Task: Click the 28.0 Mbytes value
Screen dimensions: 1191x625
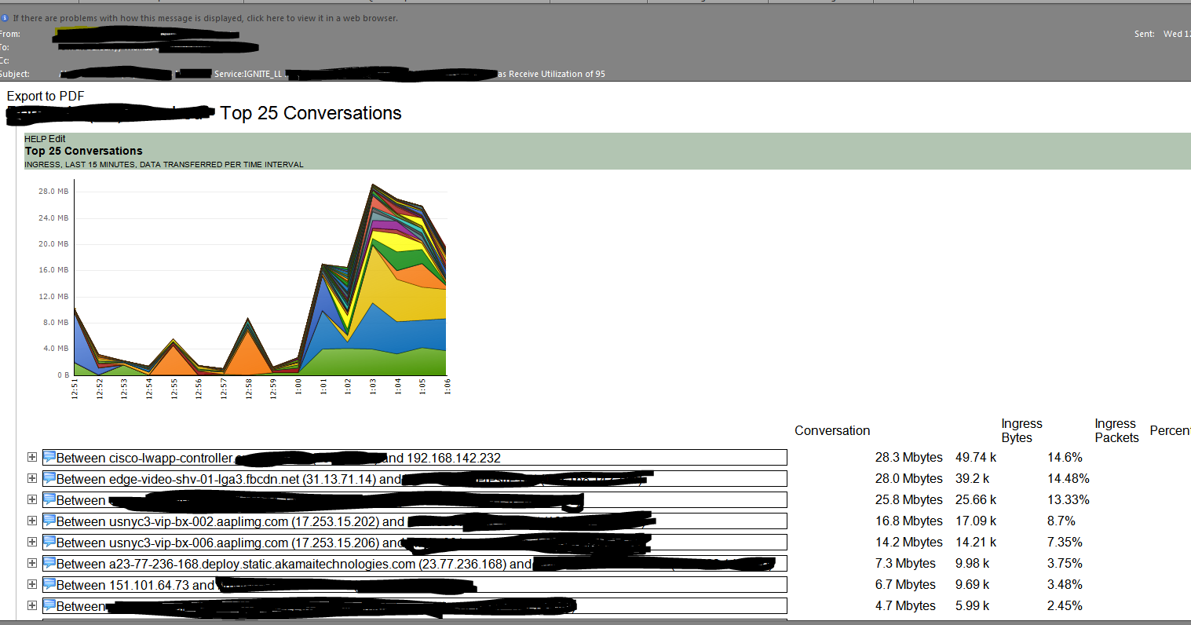Action: (x=909, y=478)
